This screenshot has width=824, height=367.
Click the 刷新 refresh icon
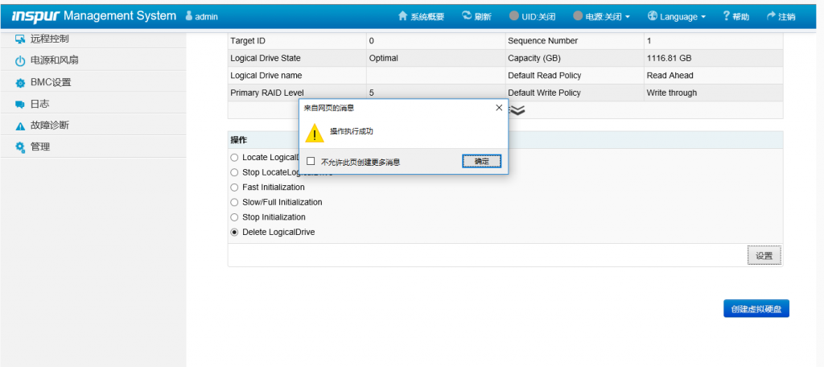click(x=467, y=16)
